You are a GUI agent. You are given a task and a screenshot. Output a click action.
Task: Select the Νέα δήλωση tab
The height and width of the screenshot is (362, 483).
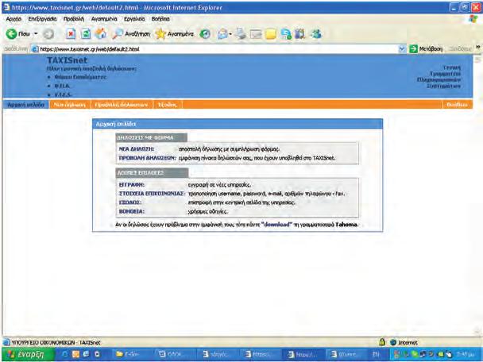click(70, 105)
